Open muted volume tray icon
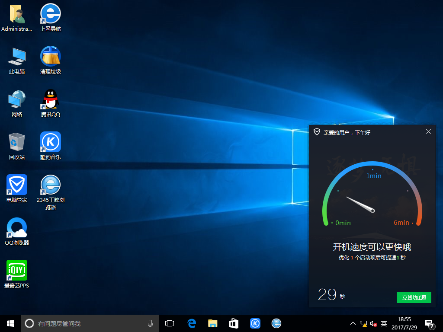 tap(373, 323)
